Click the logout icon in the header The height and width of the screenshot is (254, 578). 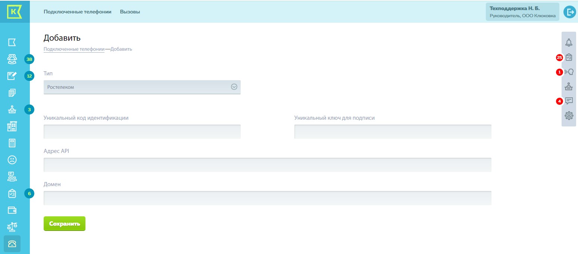[x=570, y=12]
